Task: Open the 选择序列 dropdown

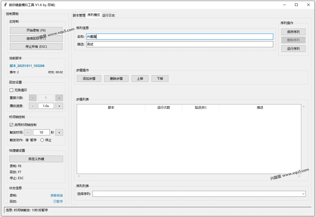Action: [x=199, y=194]
